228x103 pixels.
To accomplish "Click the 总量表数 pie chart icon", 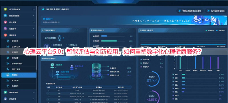I will 52,65.
